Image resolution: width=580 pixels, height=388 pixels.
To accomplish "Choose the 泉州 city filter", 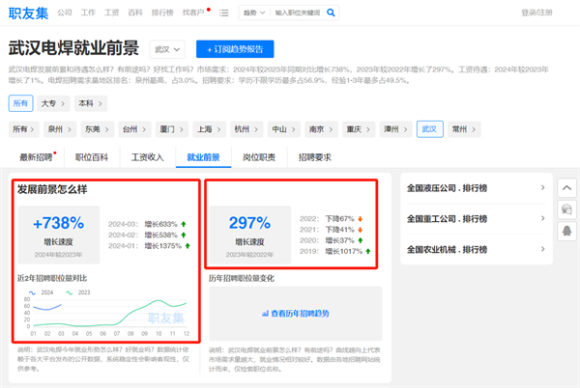I will 60,129.
